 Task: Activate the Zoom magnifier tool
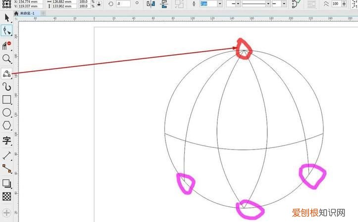point(6,59)
